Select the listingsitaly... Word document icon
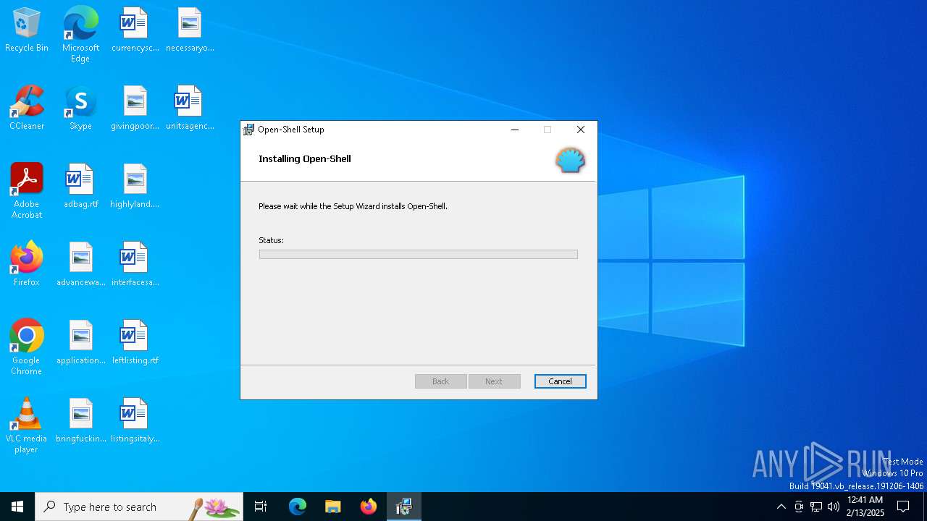 coord(135,421)
